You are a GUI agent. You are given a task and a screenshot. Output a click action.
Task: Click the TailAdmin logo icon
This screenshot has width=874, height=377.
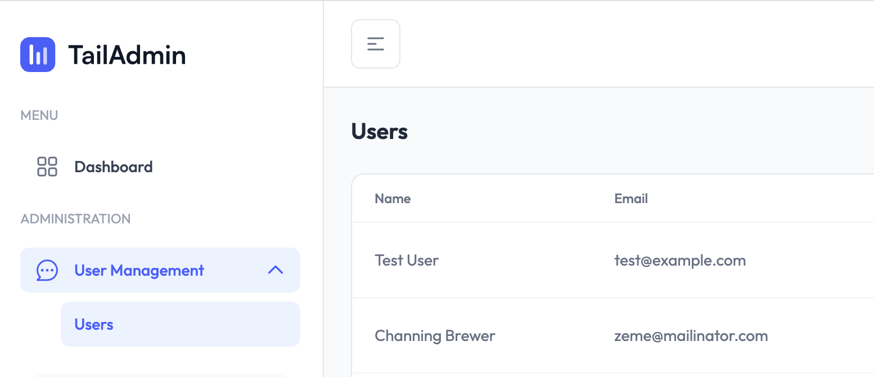click(38, 55)
